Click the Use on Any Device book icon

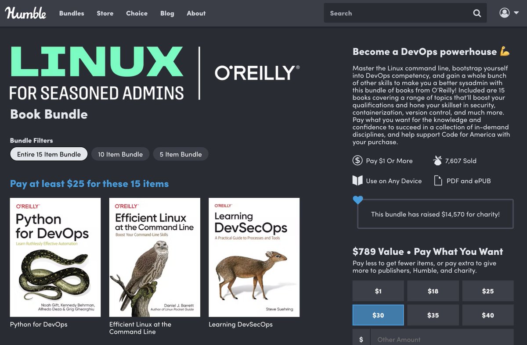click(357, 181)
